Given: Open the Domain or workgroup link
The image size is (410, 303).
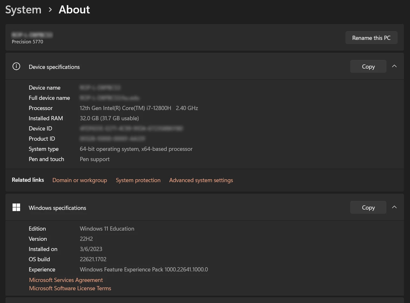Looking at the screenshot, I should point(80,180).
